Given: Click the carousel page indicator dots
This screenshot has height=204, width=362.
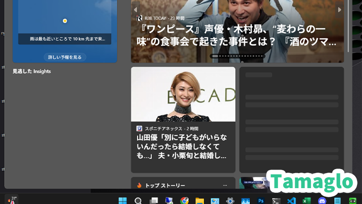Looking at the screenshot, I should coord(237,56).
